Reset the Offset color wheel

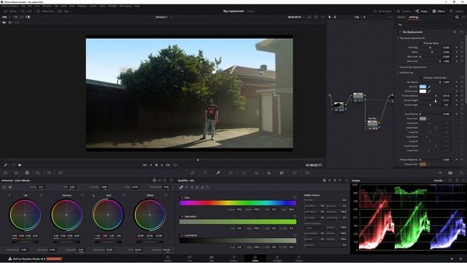[x=166, y=195]
